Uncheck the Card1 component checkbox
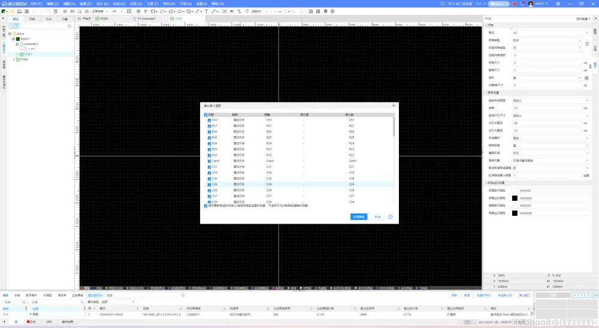The width and height of the screenshot is (599, 328). click(209, 161)
